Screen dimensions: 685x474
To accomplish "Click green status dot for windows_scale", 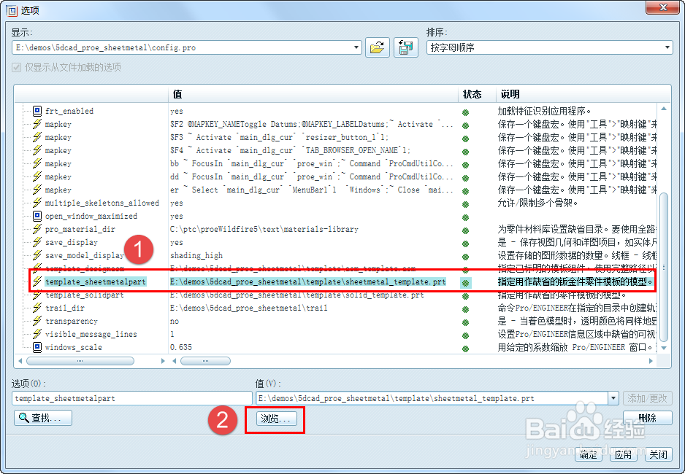I will [466, 349].
